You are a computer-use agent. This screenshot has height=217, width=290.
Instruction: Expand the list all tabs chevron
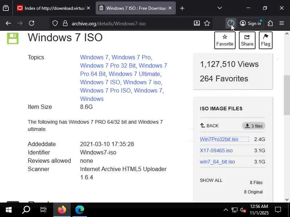[220, 8]
